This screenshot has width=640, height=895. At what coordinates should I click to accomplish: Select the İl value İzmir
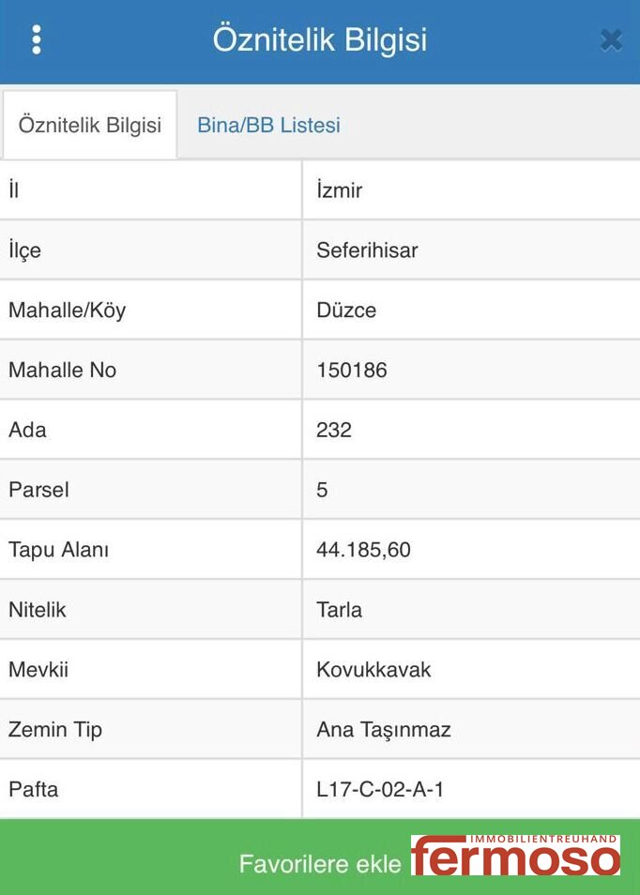tap(340, 190)
